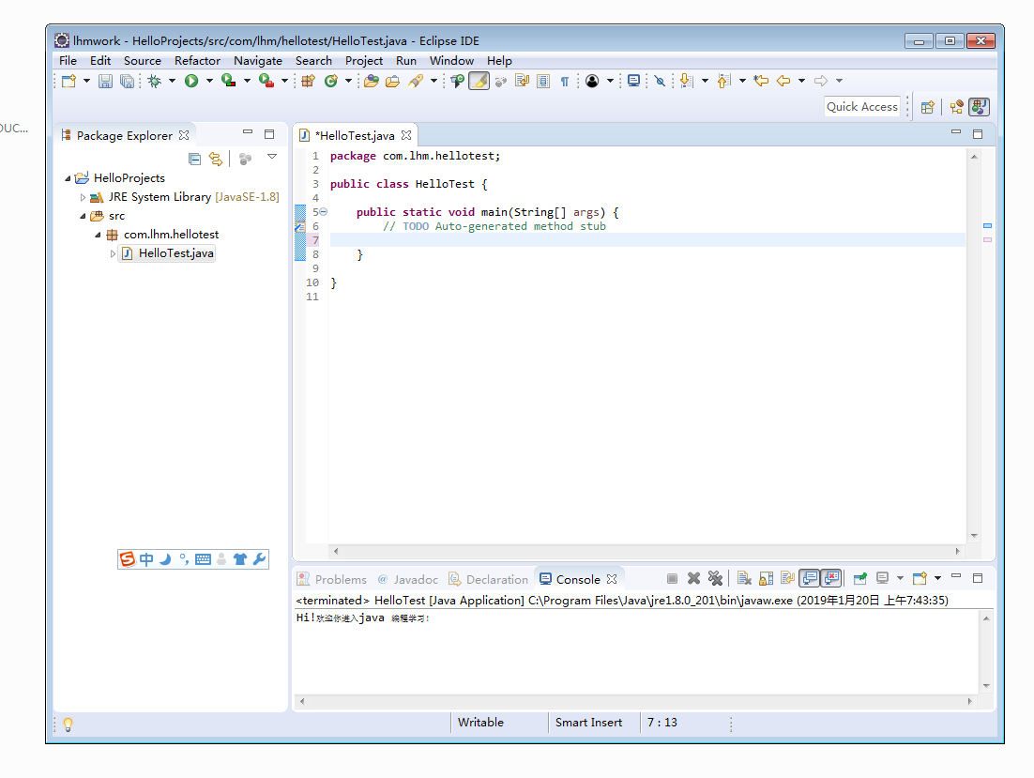
Task: Click the Search flashlight toolbar icon
Action: pos(416,81)
